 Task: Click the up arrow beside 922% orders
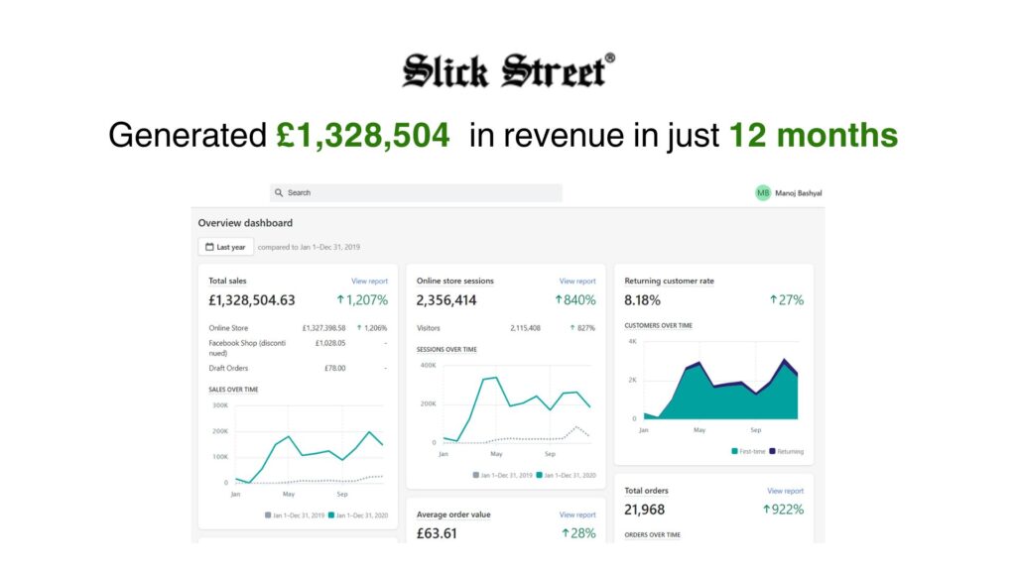click(766, 510)
